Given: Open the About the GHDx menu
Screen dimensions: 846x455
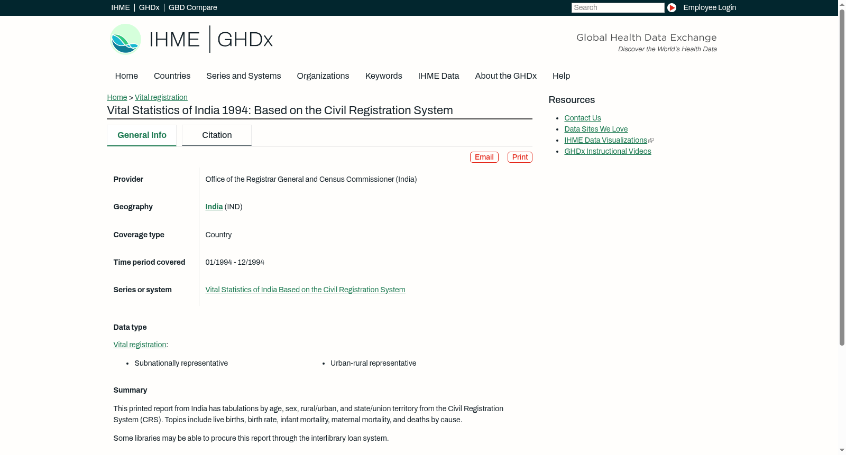Looking at the screenshot, I should coord(505,76).
